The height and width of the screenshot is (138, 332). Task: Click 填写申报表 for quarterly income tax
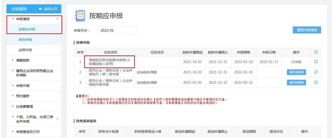click(x=296, y=72)
